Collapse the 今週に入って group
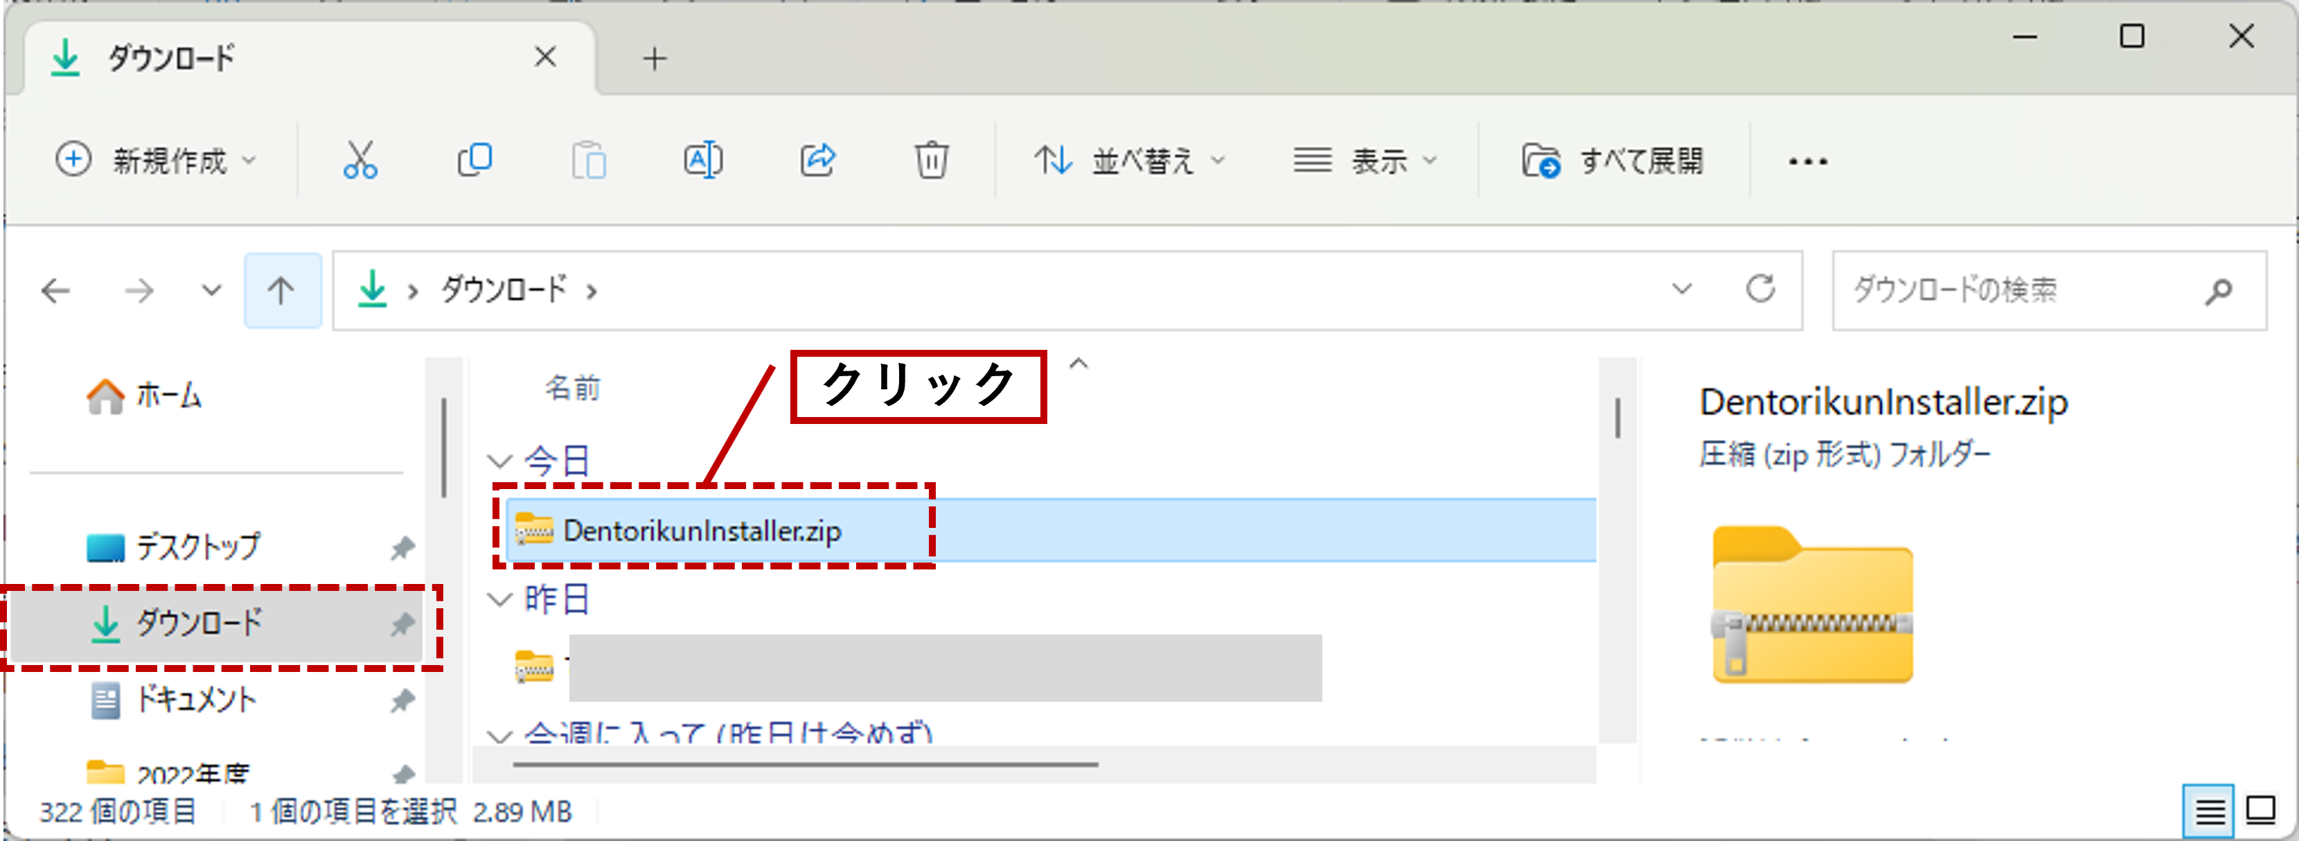This screenshot has width=2299, height=841. 499,736
